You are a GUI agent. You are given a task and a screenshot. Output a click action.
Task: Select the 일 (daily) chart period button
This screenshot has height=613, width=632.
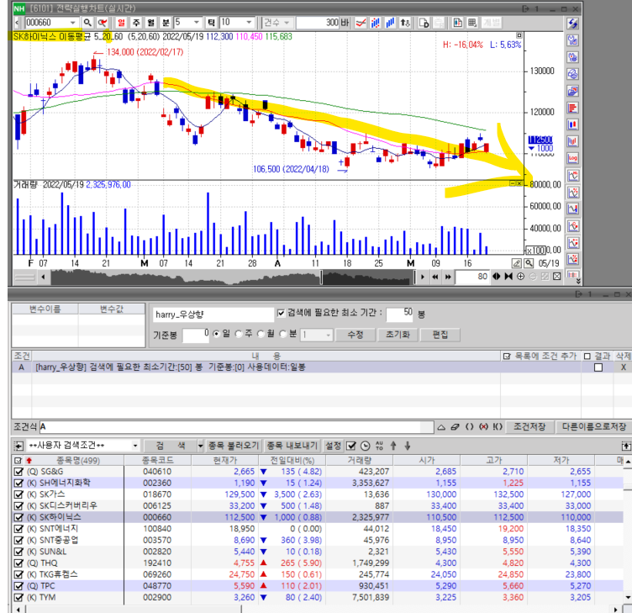coord(122,23)
